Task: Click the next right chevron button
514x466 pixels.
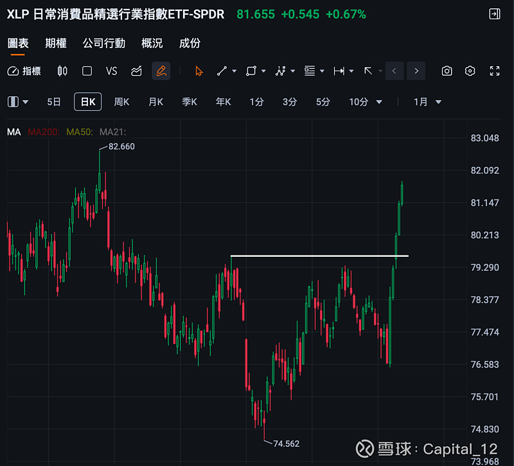Action: tap(416, 71)
